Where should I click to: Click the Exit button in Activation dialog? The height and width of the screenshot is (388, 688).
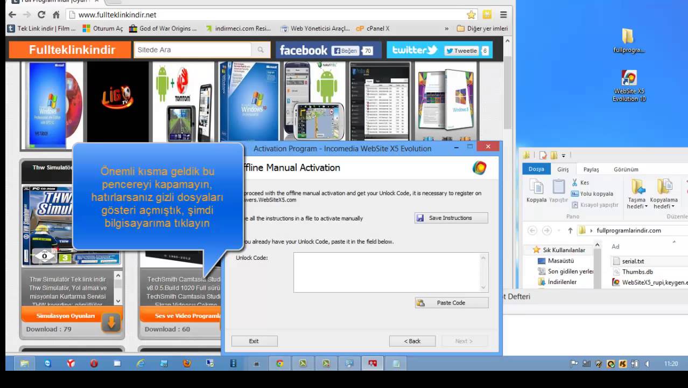point(254,341)
